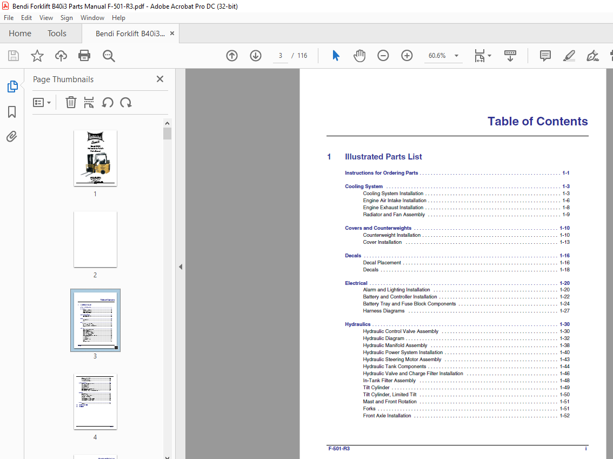Open the Find text magnifier icon
The image size is (613, 459).
tap(109, 56)
